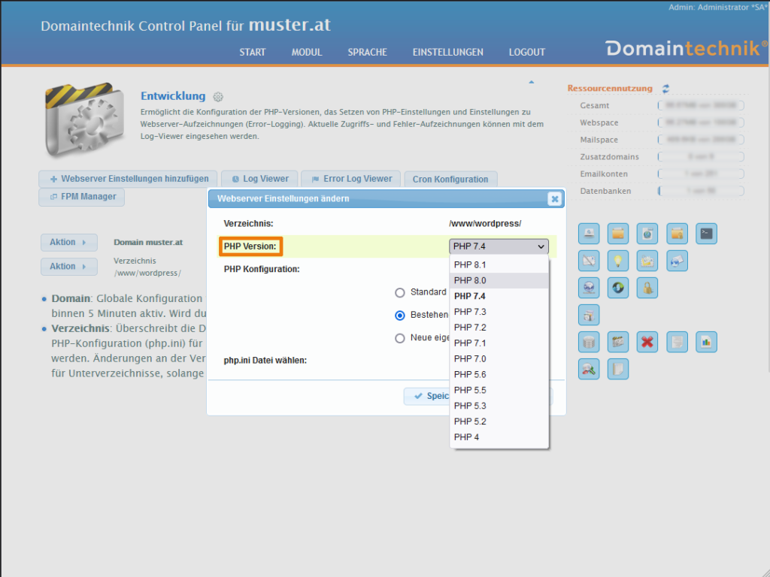Click the refresh icon beside Ressourcennutzung
This screenshot has width=770, height=577.
click(665, 89)
